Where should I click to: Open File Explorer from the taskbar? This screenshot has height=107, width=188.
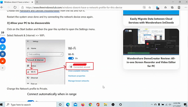coord(105,105)
